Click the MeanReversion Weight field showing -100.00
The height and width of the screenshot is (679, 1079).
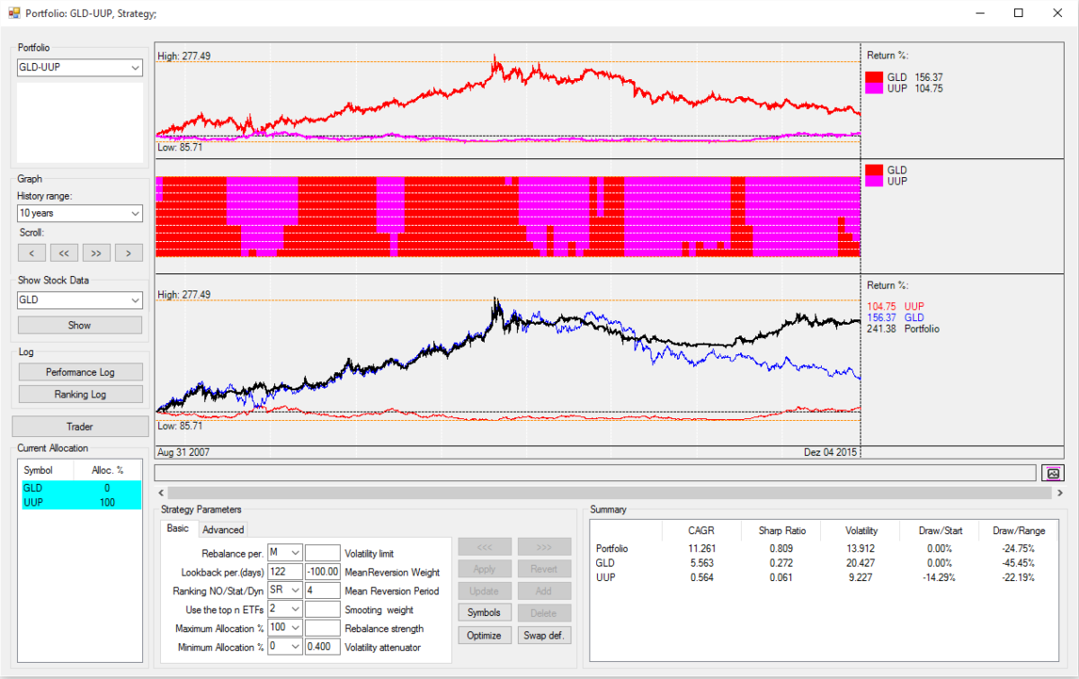(323, 572)
